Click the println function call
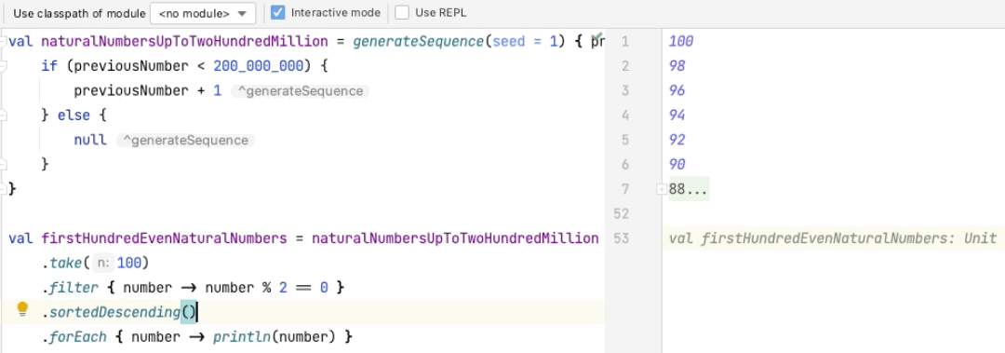1005x353 pixels. 242,336
